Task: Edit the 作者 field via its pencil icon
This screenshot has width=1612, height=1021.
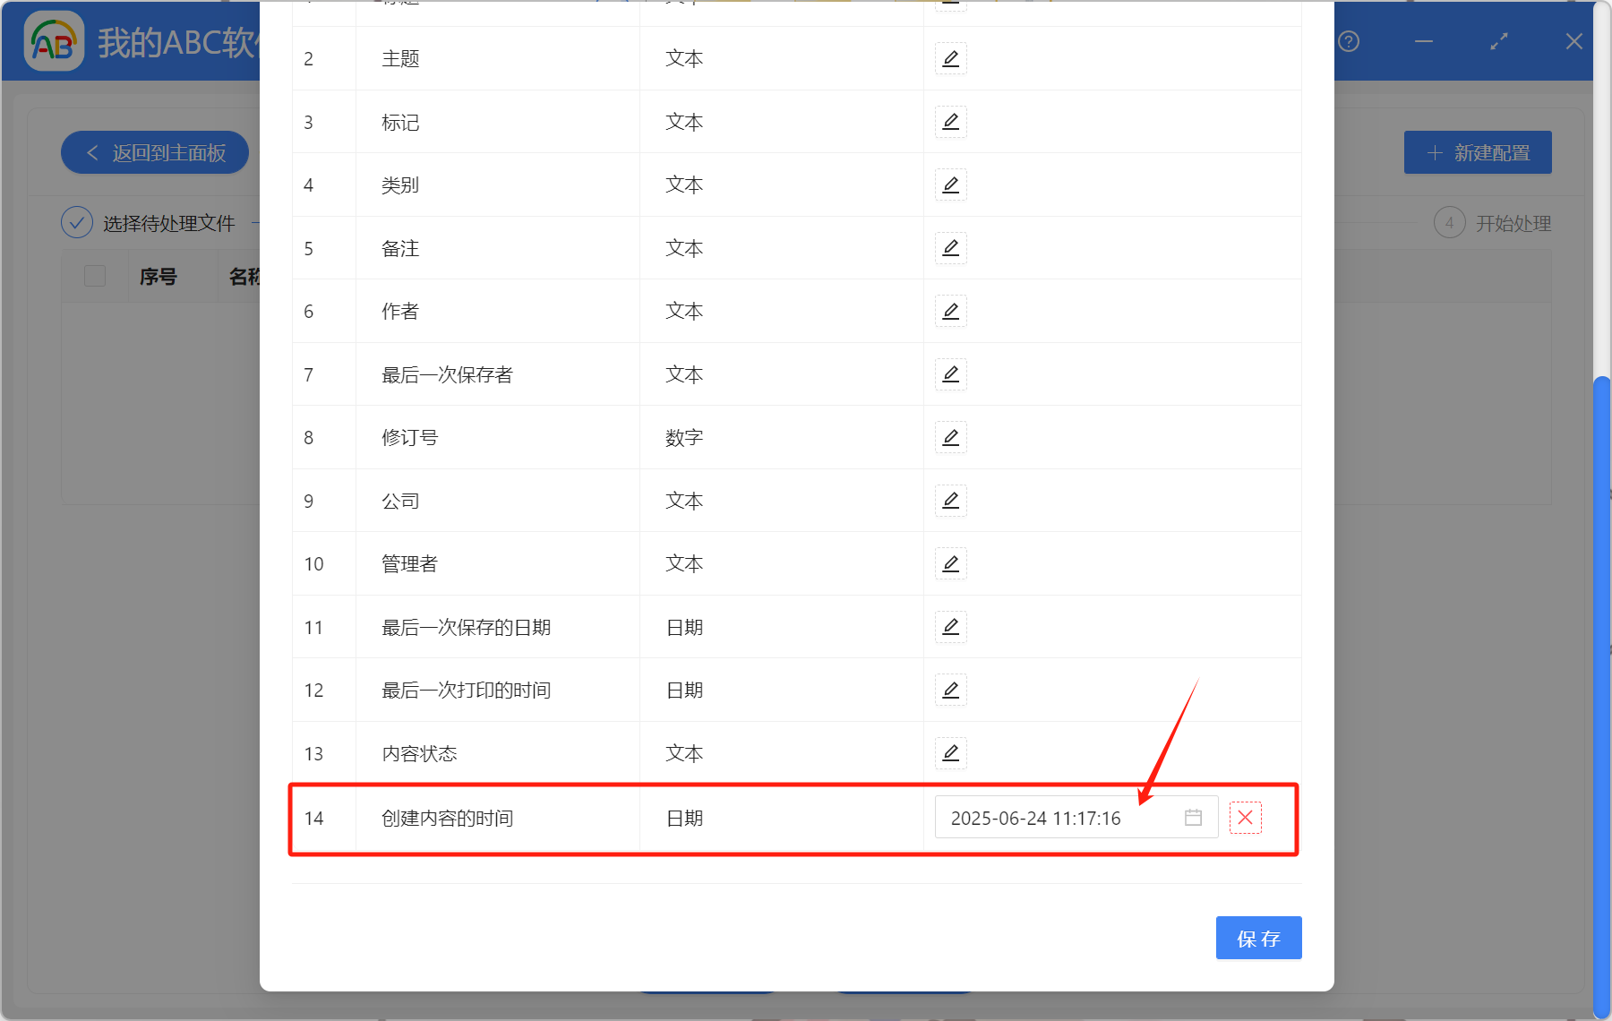Action: click(x=950, y=311)
